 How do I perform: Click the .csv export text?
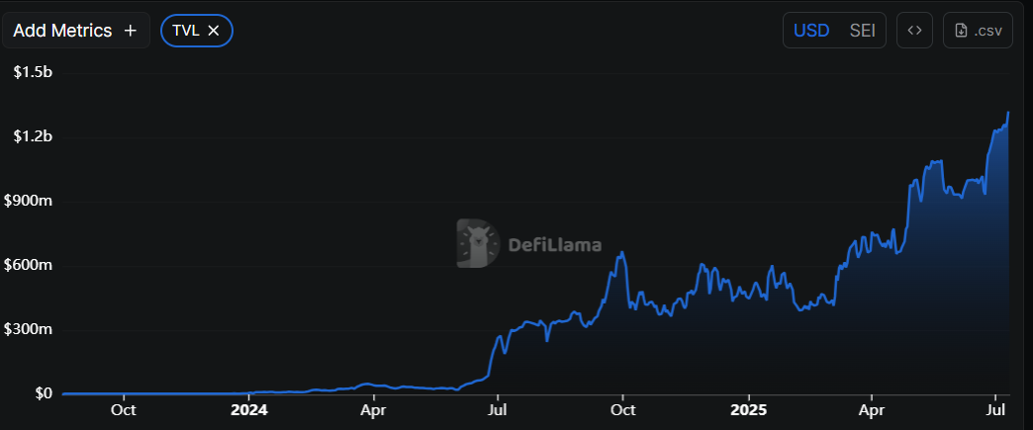point(987,31)
